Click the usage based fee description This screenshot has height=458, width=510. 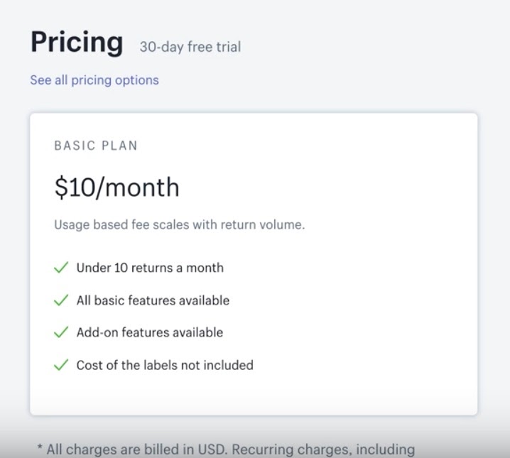coord(179,225)
